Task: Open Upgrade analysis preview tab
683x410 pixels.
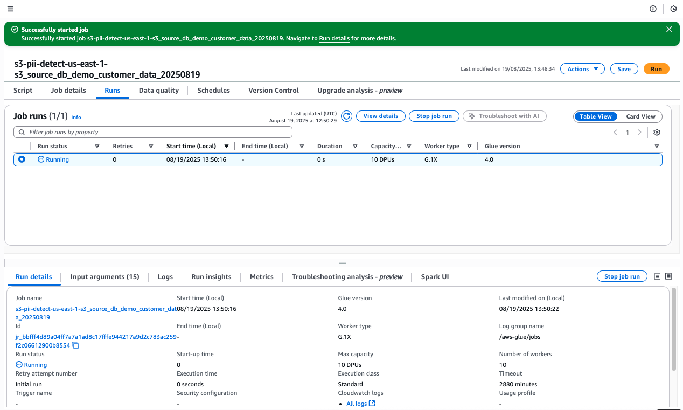Action: coord(360,91)
